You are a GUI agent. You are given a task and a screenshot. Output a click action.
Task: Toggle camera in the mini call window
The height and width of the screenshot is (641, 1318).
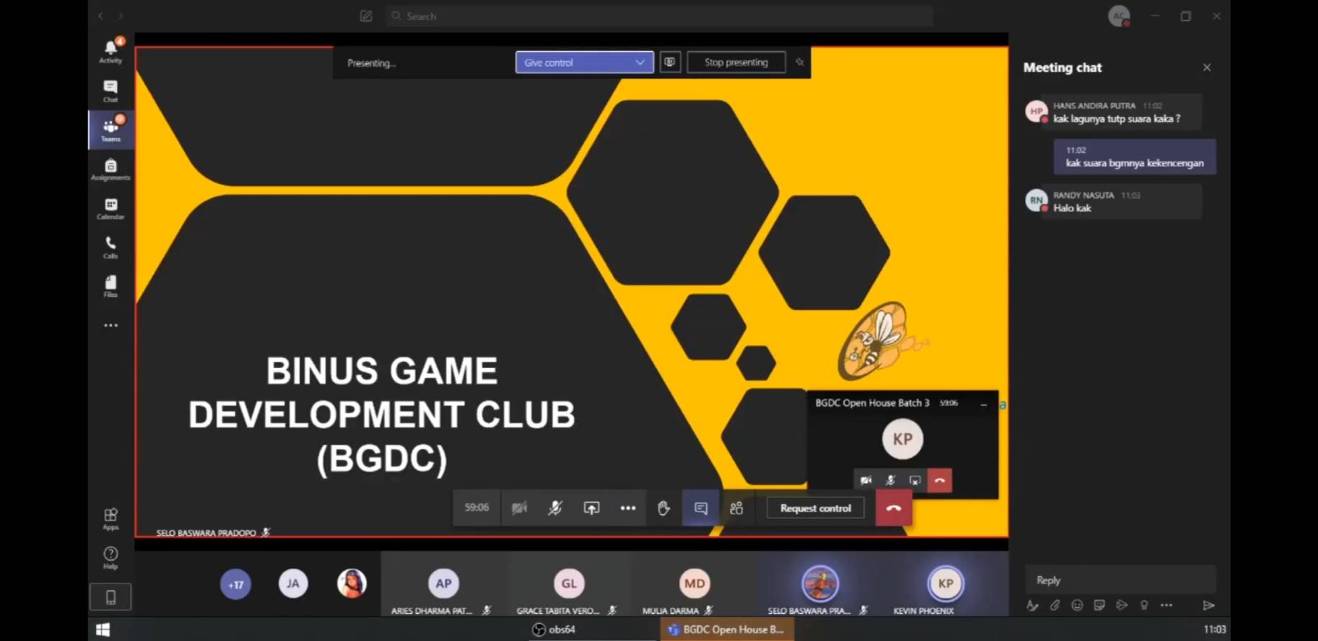[x=866, y=480]
